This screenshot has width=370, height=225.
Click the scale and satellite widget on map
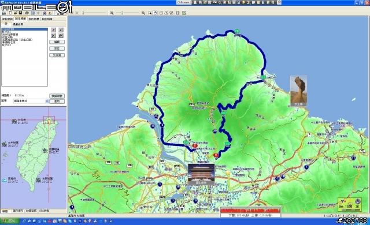pyautogui.click(x=350, y=204)
